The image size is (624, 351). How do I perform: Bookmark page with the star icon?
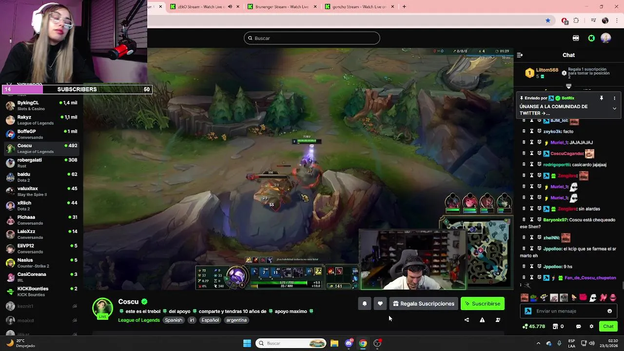(x=548, y=20)
